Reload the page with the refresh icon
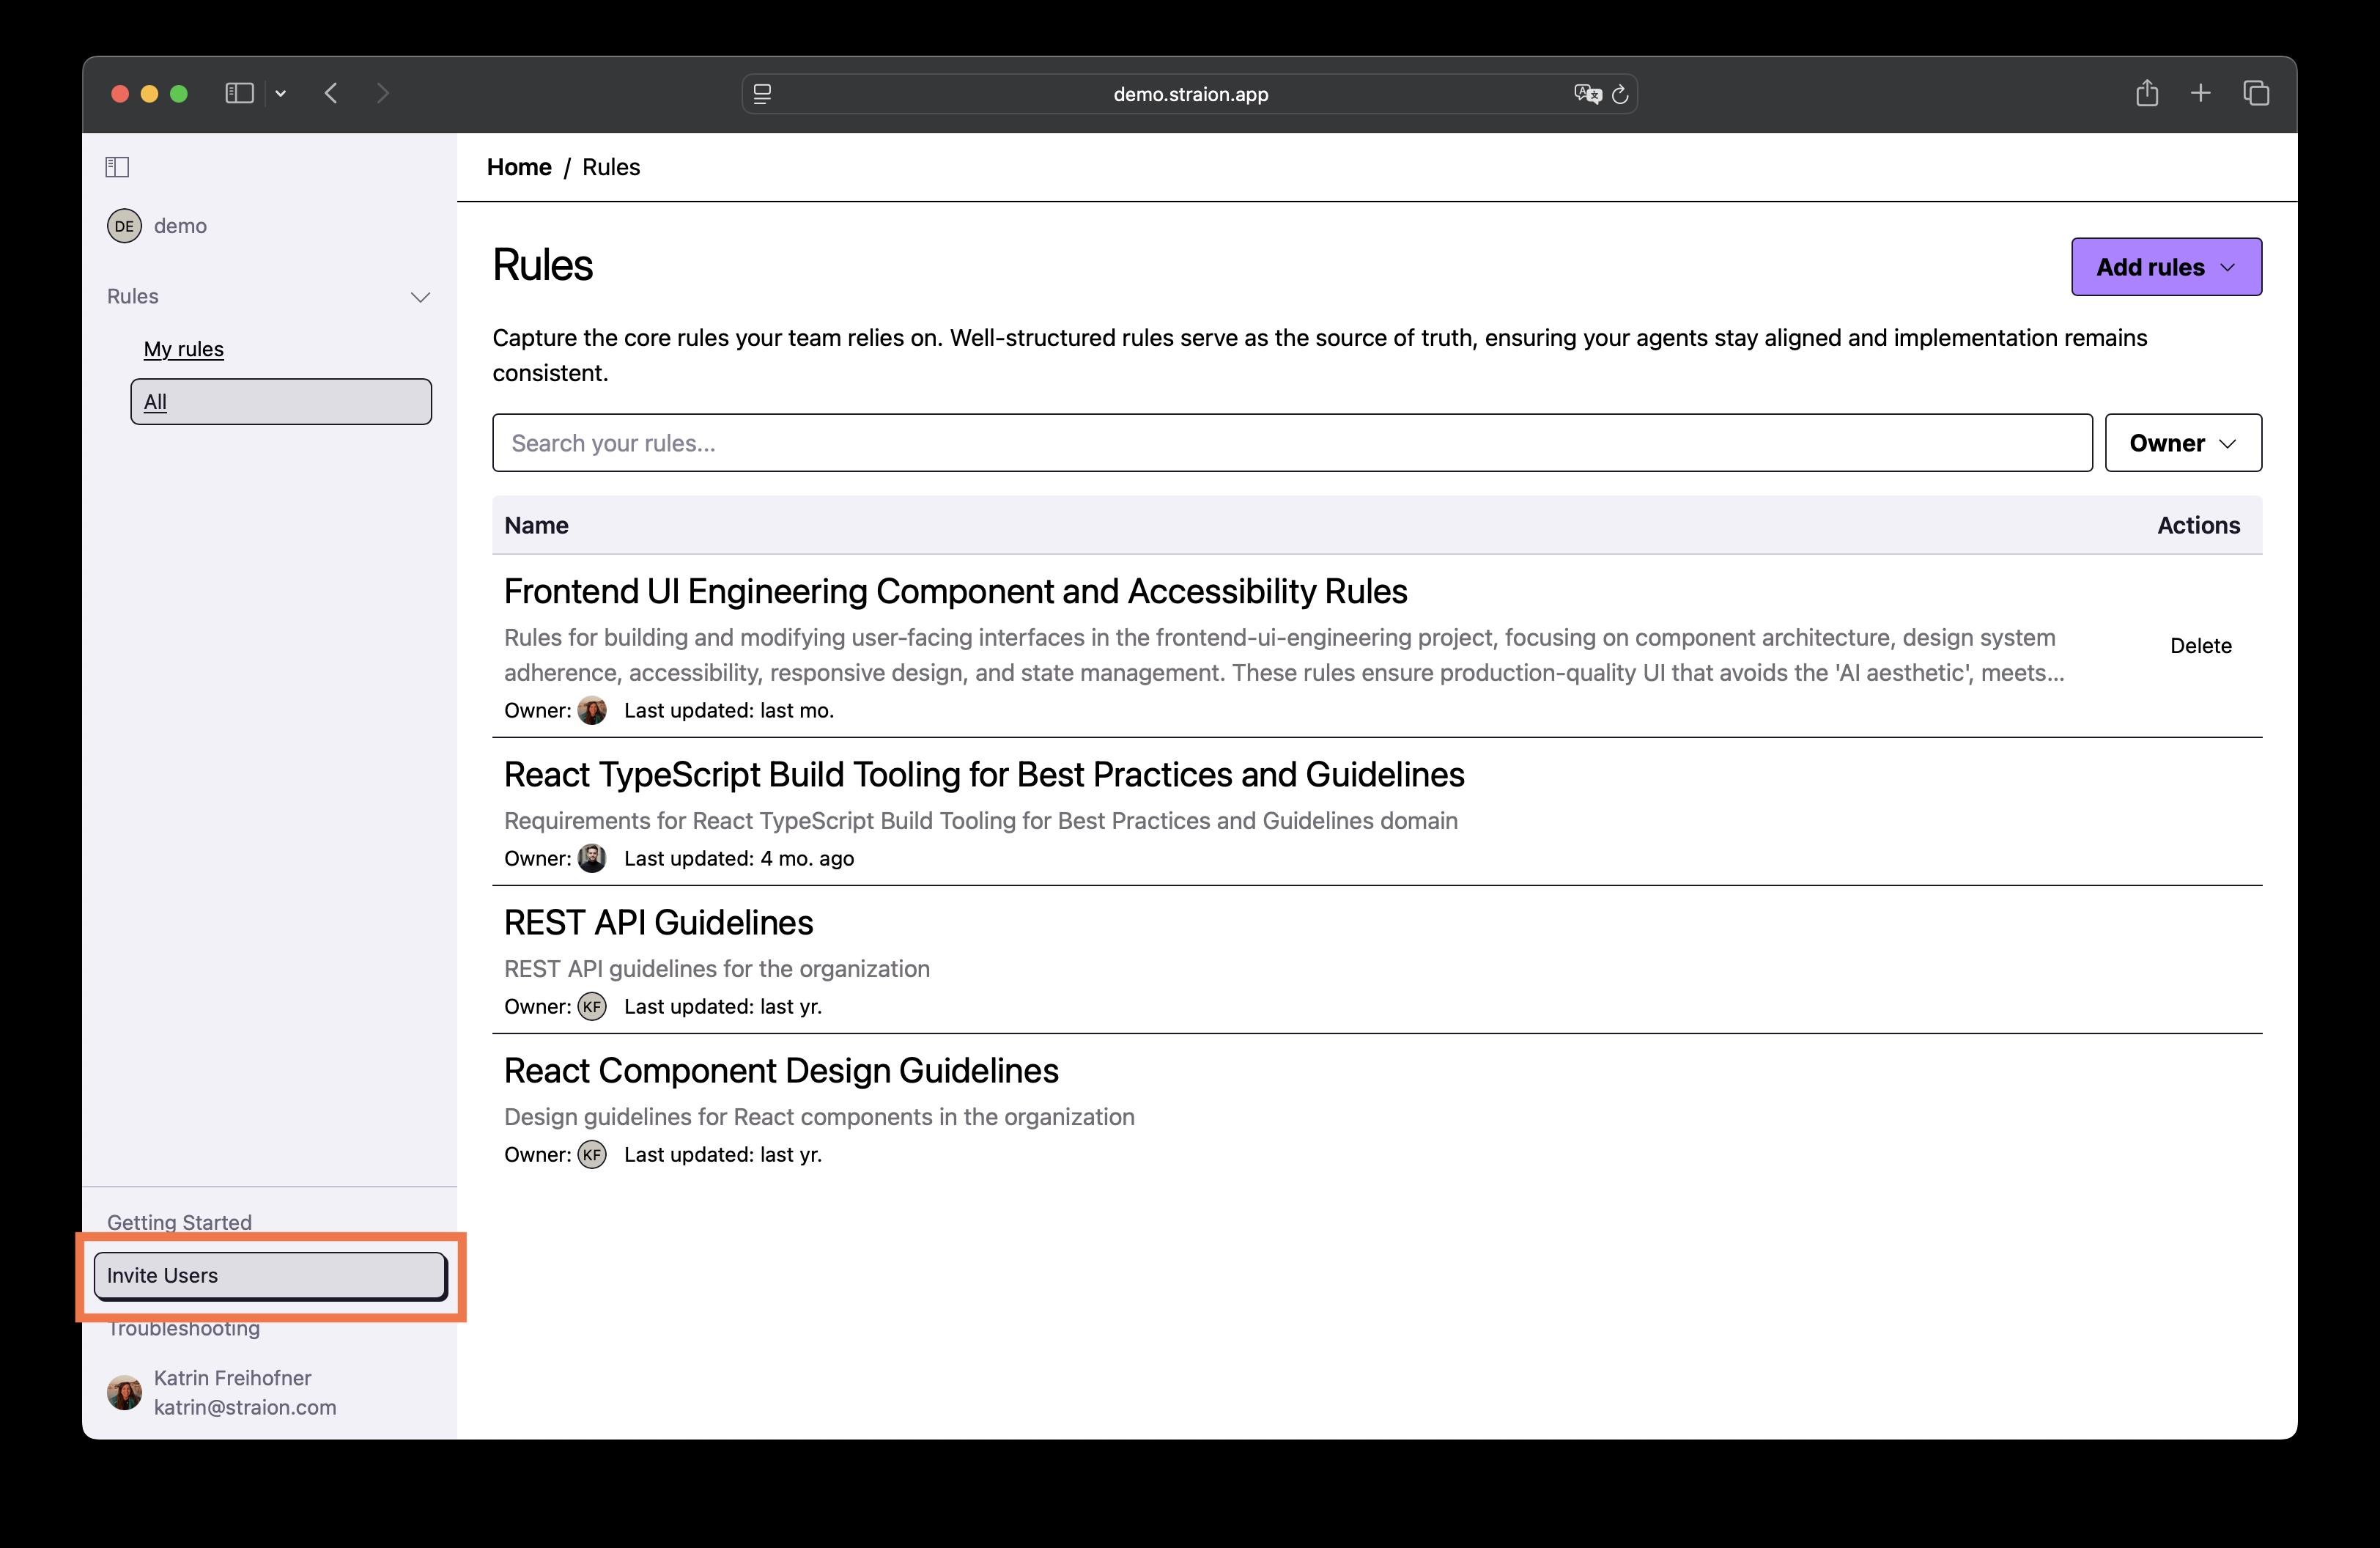Screen dimensions: 2380x1548 pyautogui.click(x=1620, y=94)
